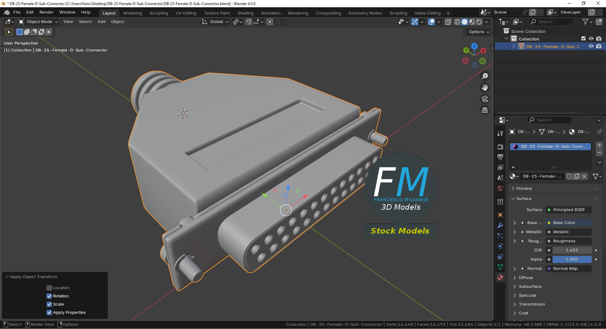Screen dimensions: 606x329
Task: Click the Base Color linked input button
Action: tap(568, 223)
